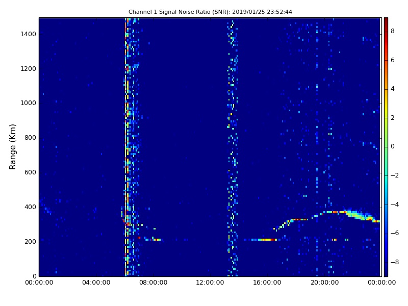Click the leftmost 00:00:00 time axis label

(39, 283)
